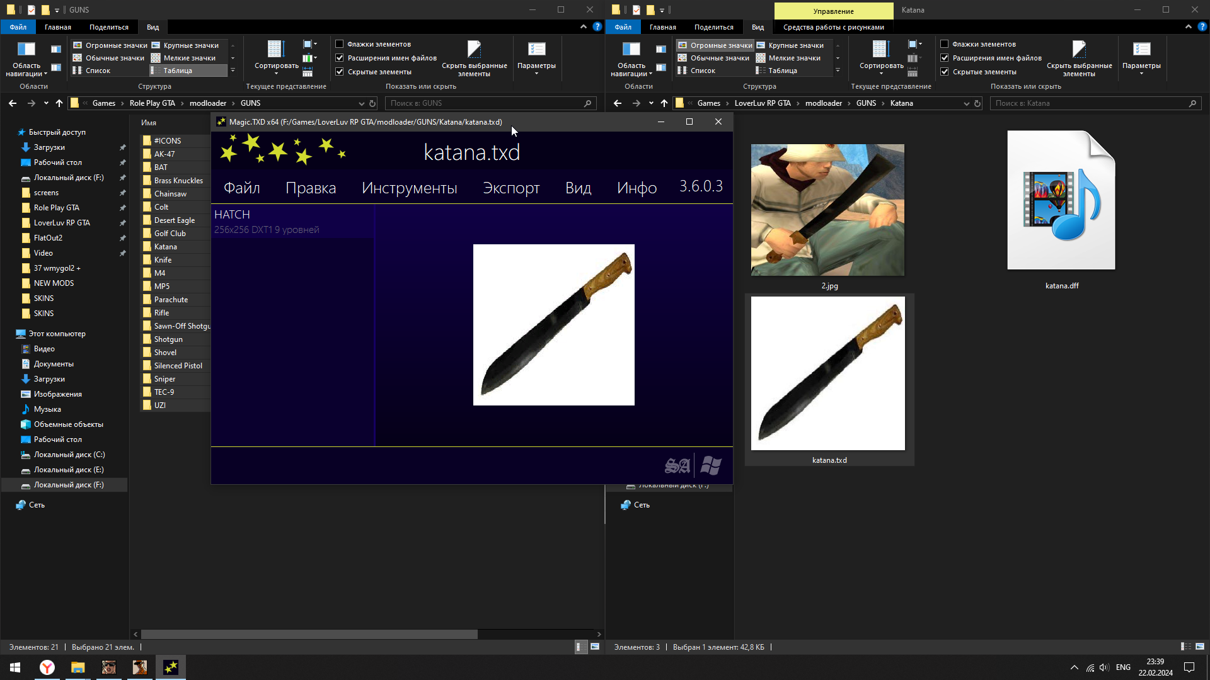This screenshot has height=680, width=1210.
Task: Open recent locations dropdown in right Explorer
Action: coord(651,103)
